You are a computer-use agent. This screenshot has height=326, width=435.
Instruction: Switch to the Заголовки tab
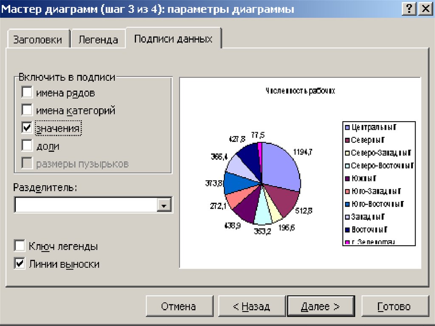38,39
